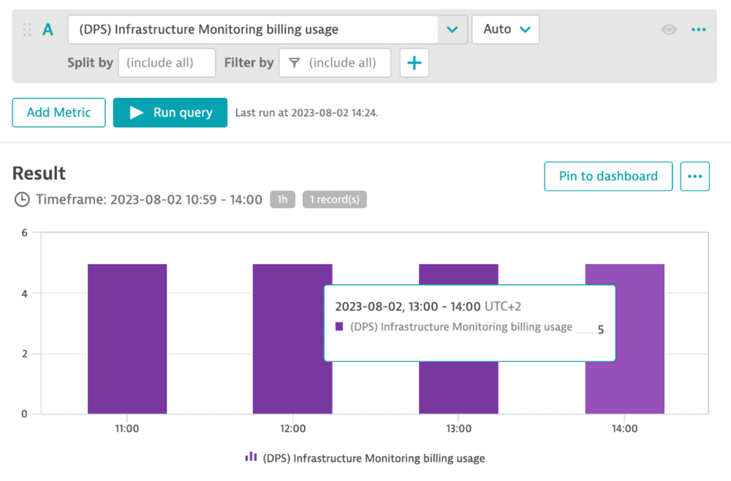
Task: Click the 1 record(s) badge
Action: pyautogui.click(x=334, y=199)
